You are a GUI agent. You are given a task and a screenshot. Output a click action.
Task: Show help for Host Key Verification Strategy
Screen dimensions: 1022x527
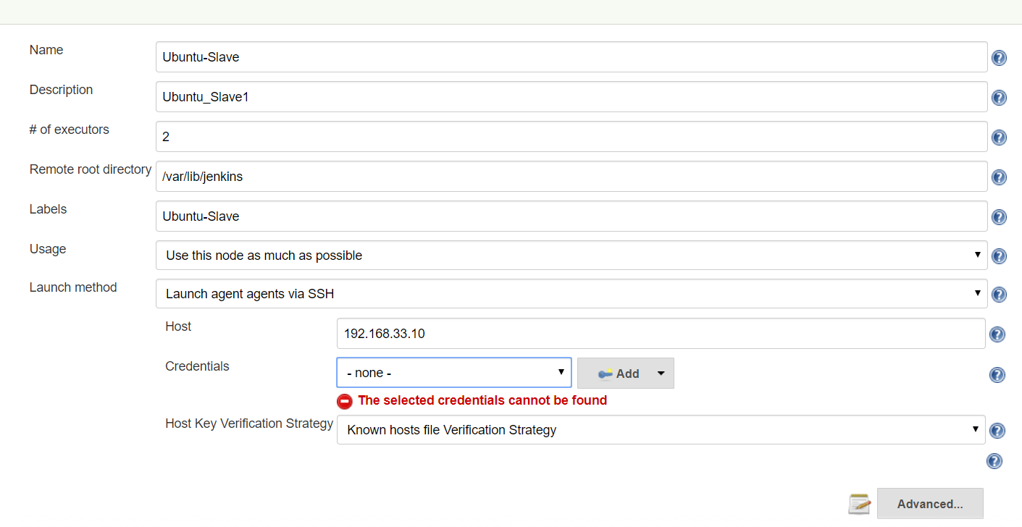point(997,431)
